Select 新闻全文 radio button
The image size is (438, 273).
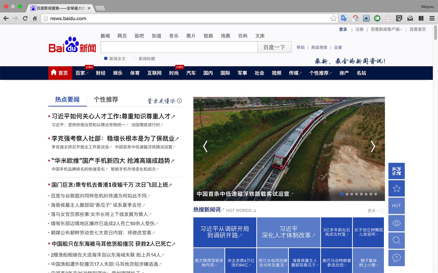tap(106, 58)
